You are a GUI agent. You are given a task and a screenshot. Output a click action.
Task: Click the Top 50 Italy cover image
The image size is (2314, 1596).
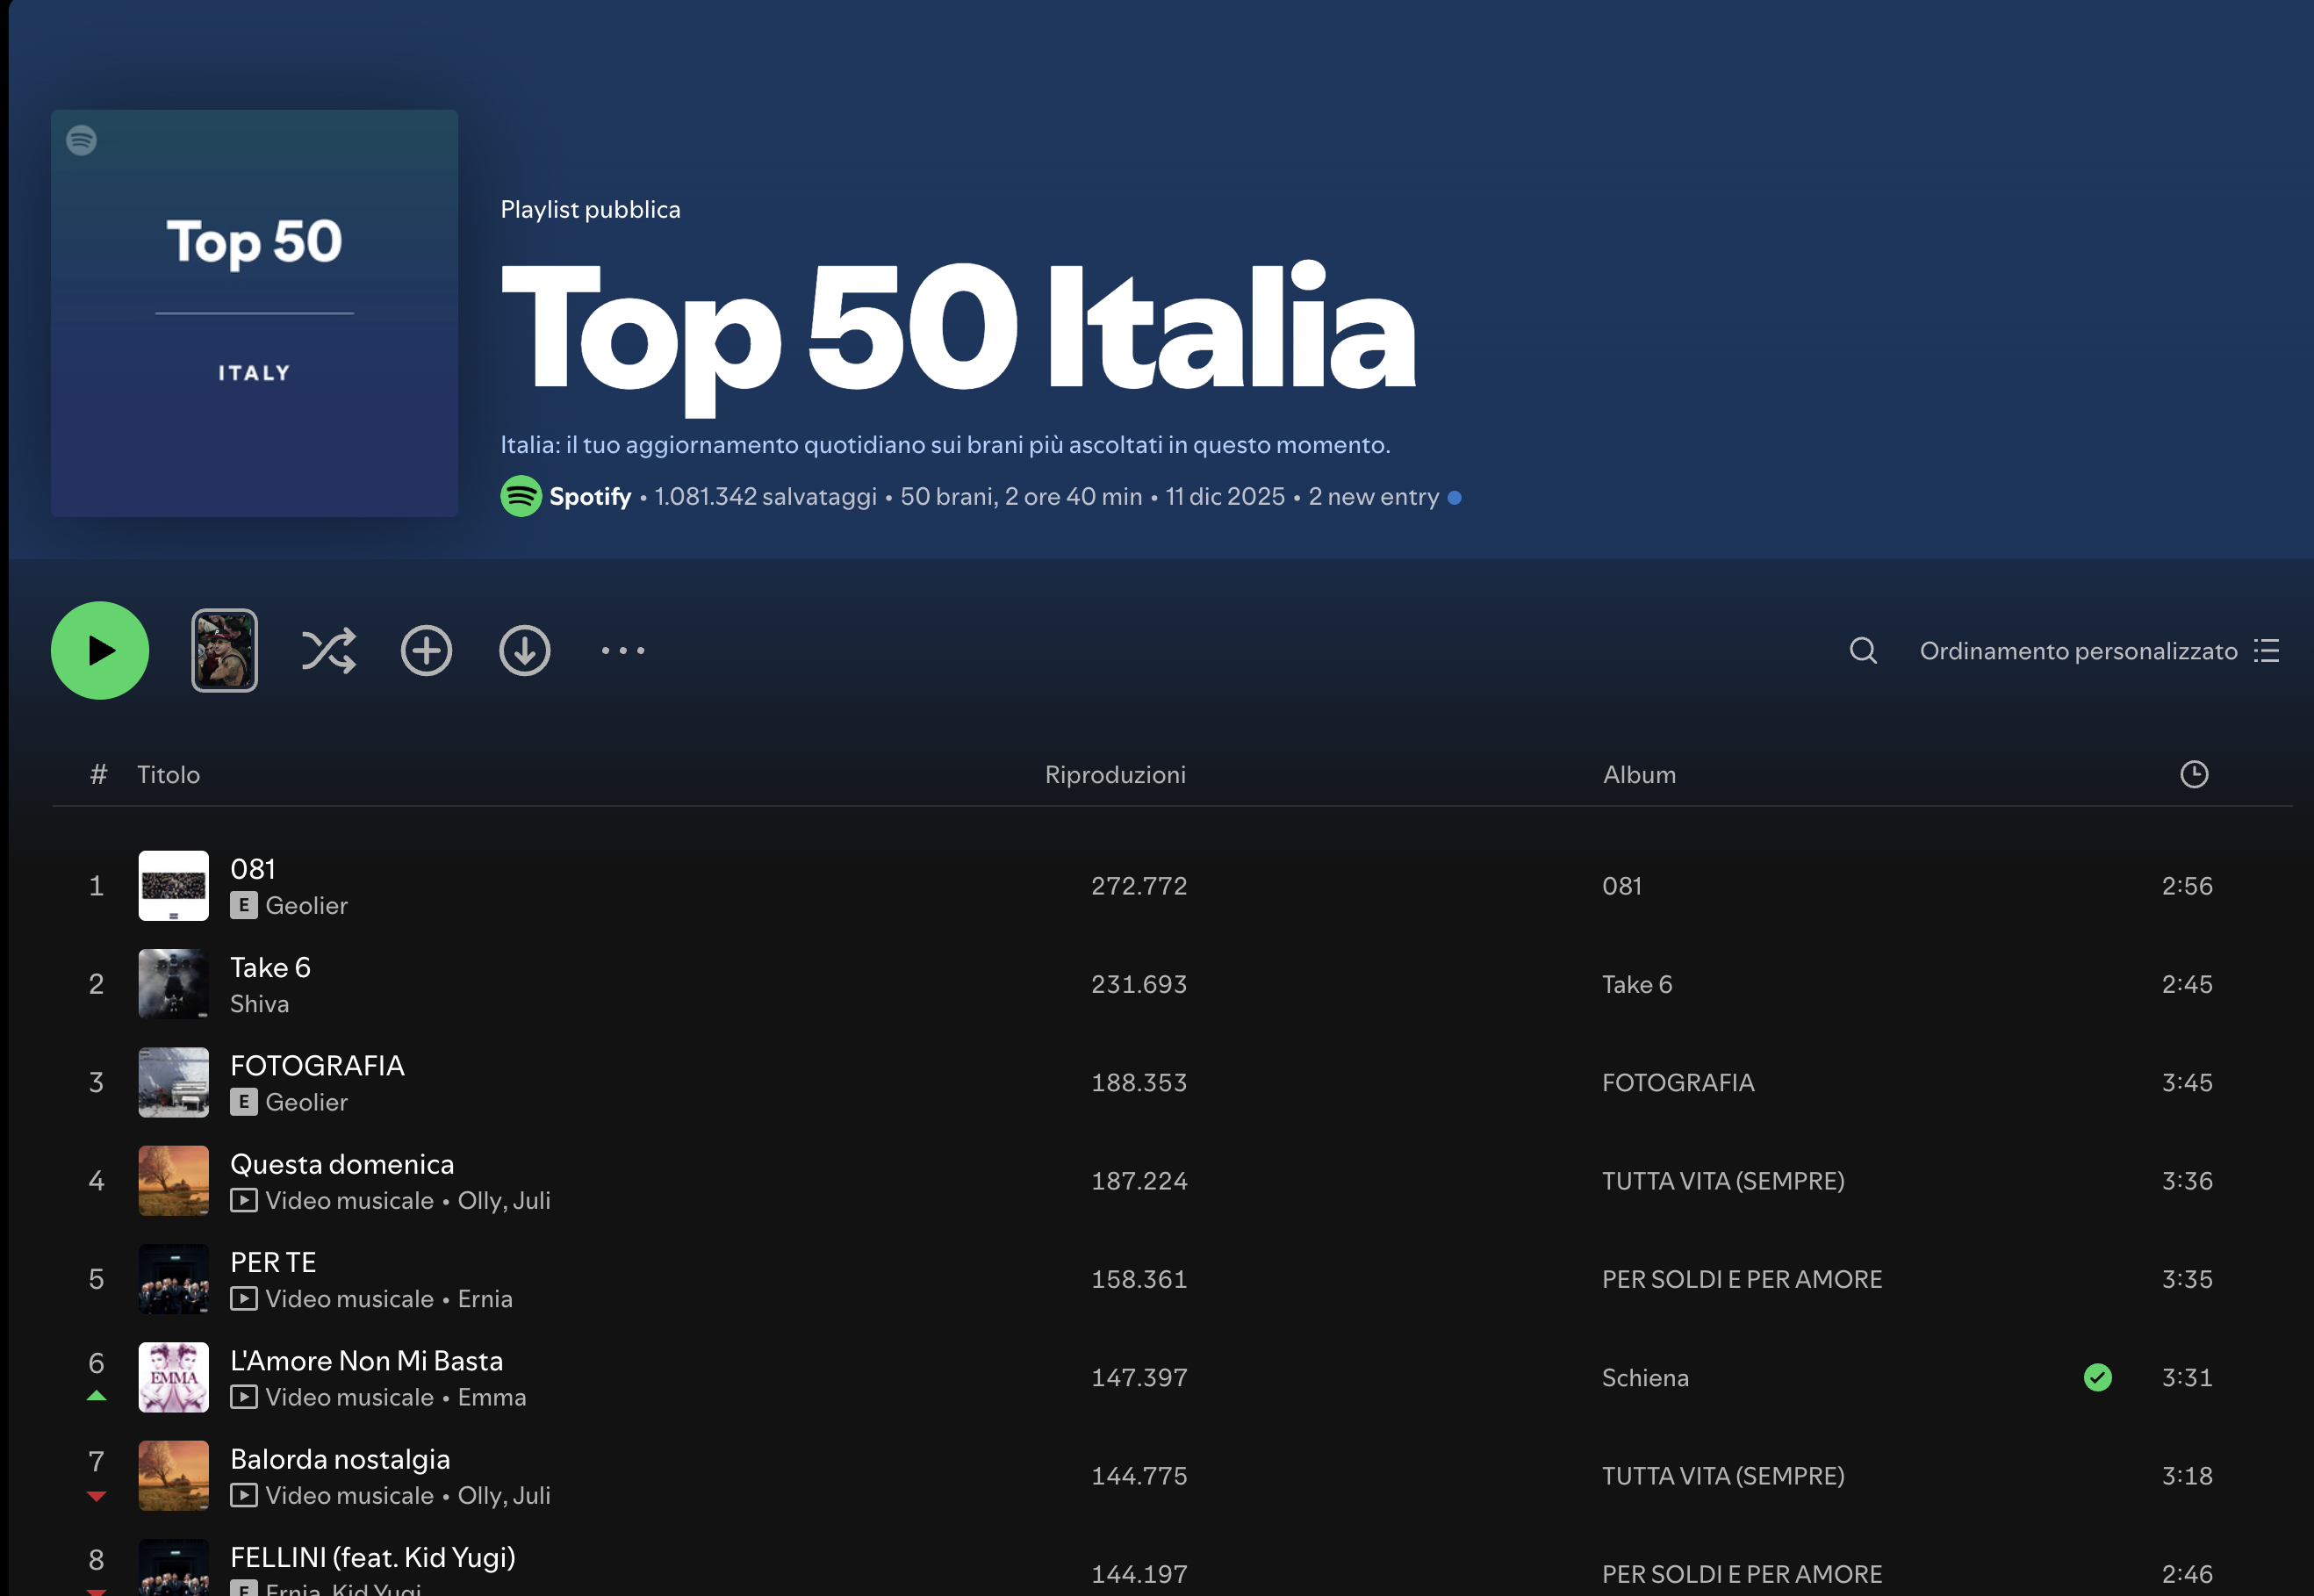coord(255,313)
